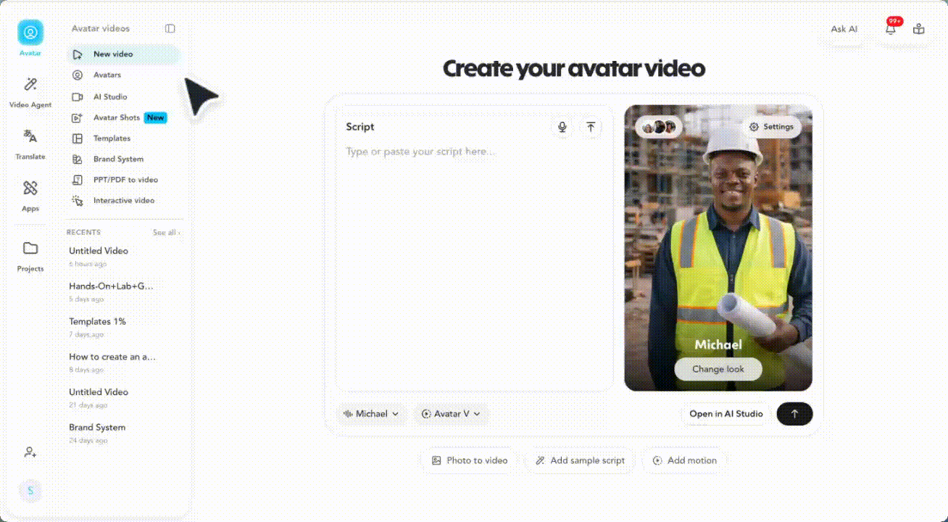
Task: Click the invite user icon
Action: pyautogui.click(x=30, y=452)
